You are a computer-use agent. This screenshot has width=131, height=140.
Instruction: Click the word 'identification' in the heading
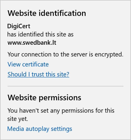coord(62,13)
